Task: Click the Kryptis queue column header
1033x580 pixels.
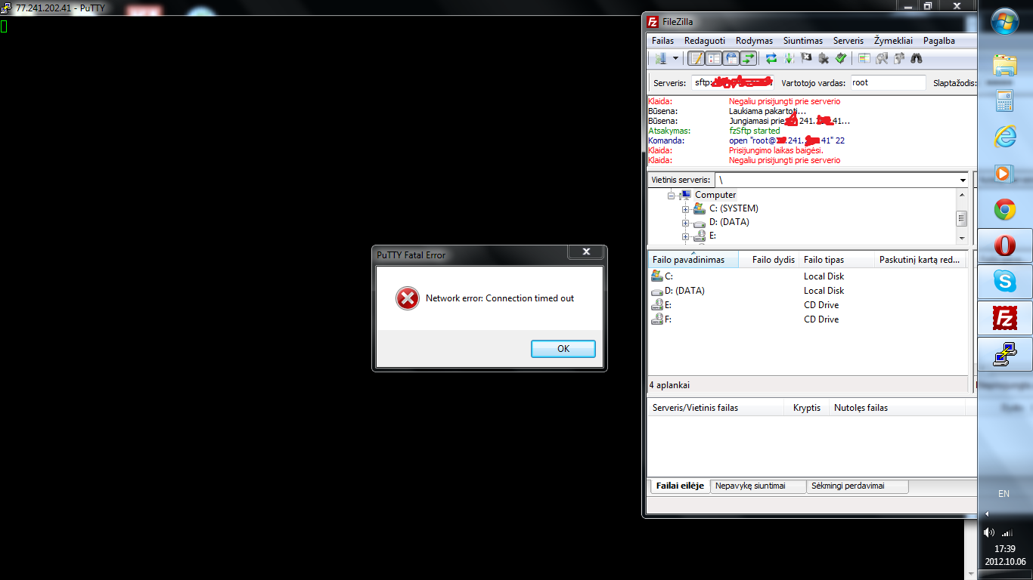Action: (x=807, y=408)
